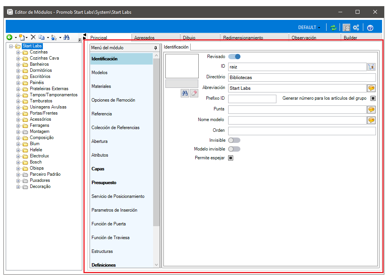Image resolution: width=392 pixels, height=280 pixels.
Task: Open the DEFAULT dropdown
Action: pyautogui.click(x=309, y=28)
